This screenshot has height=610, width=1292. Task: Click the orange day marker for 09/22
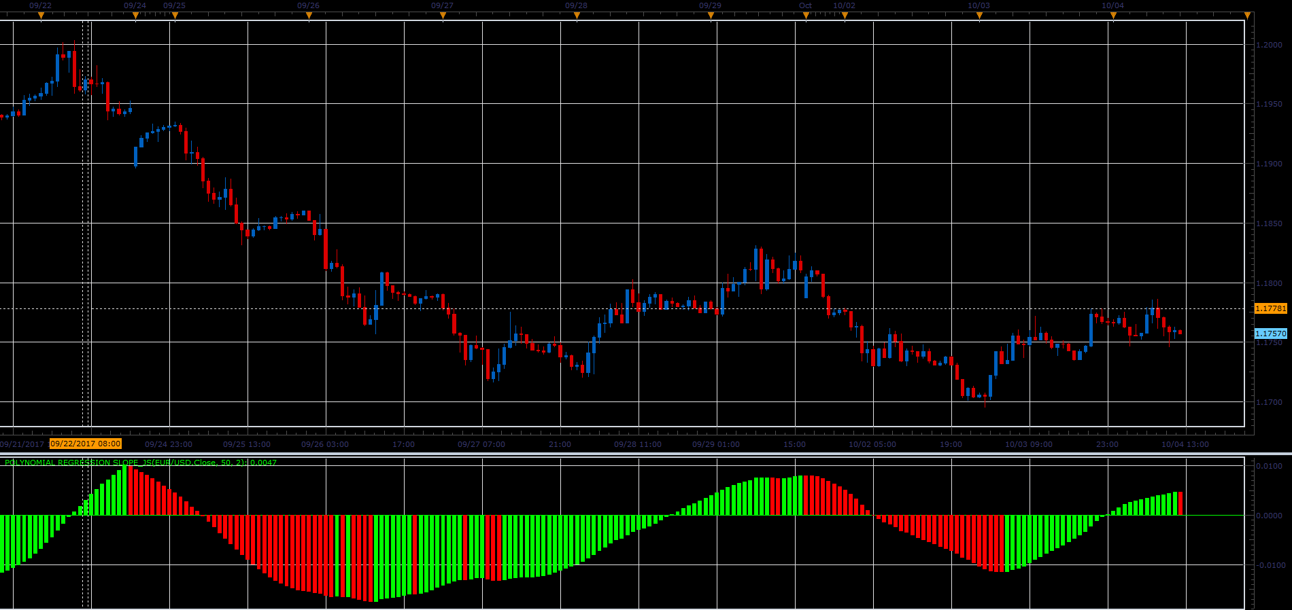point(41,15)
